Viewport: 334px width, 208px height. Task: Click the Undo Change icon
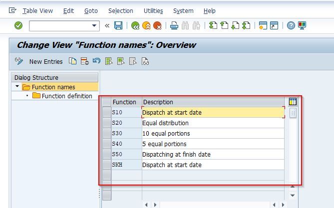(x=96, y=61)
